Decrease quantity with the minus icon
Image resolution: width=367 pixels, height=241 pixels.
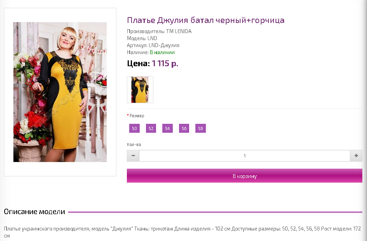click(x=133, y=156)
